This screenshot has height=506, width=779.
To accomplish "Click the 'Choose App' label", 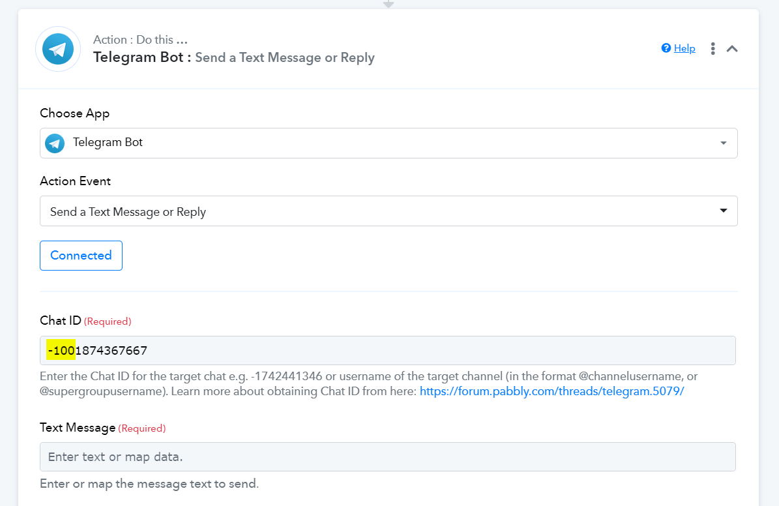I will point(74,113).
